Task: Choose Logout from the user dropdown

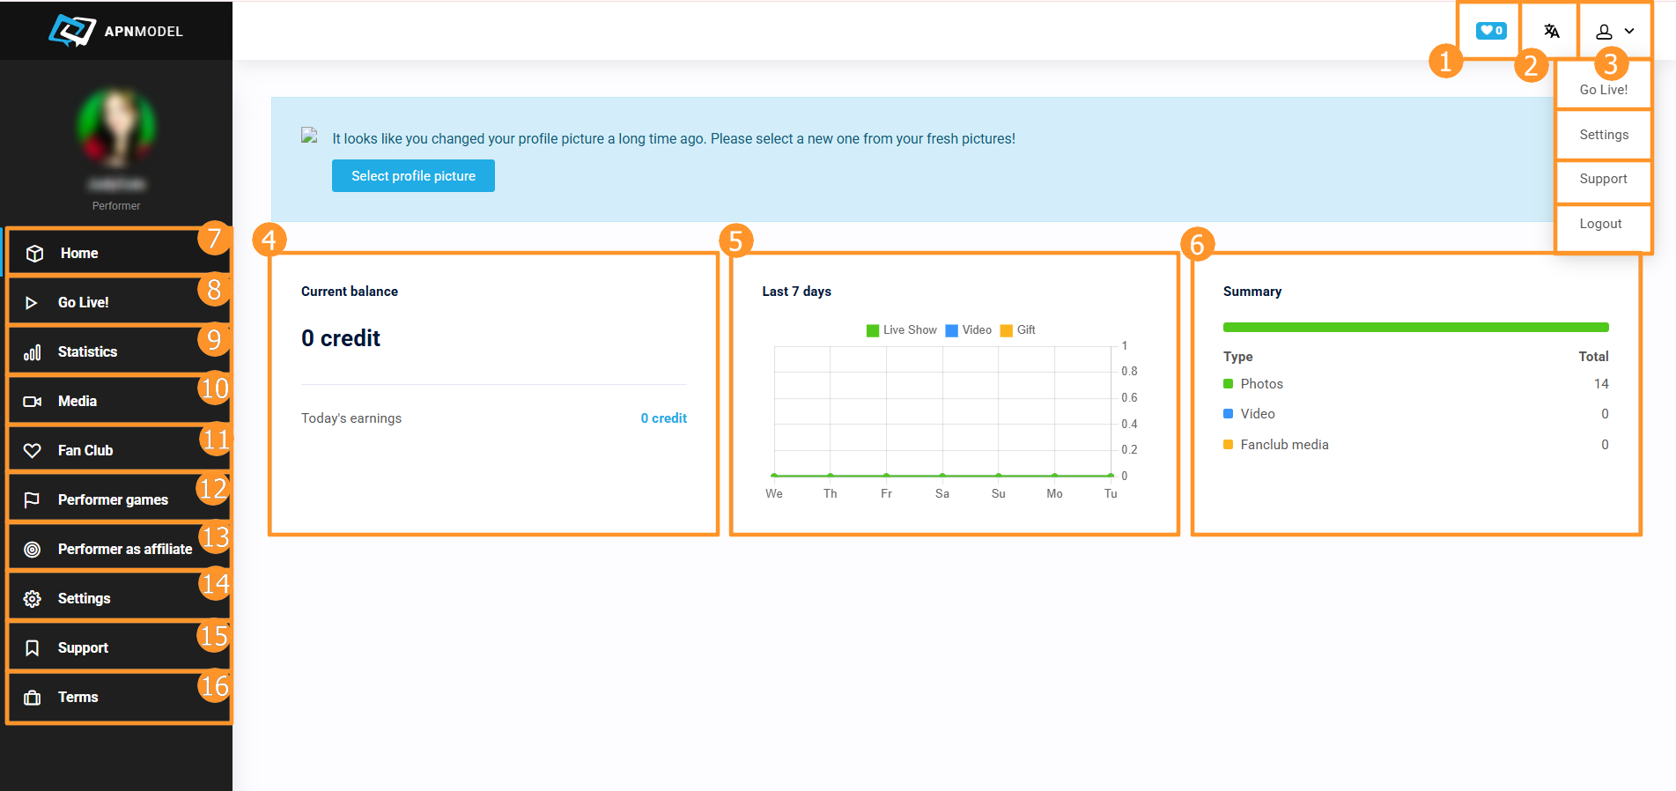Action: pos(1600,224)
